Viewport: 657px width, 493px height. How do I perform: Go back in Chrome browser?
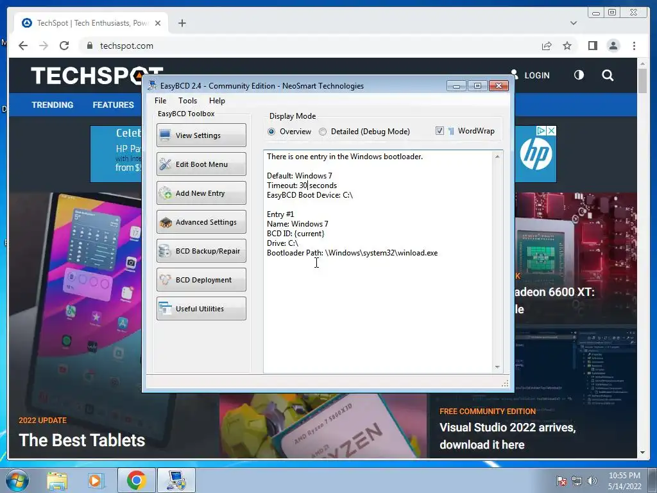[23, 46]
